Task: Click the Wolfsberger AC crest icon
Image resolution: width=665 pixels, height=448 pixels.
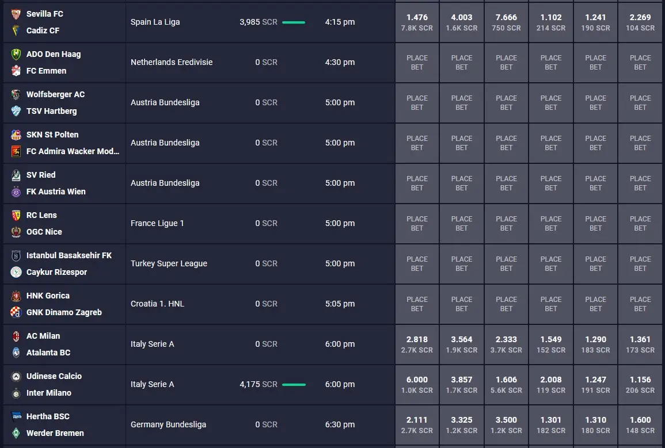Action: [16, 94]
